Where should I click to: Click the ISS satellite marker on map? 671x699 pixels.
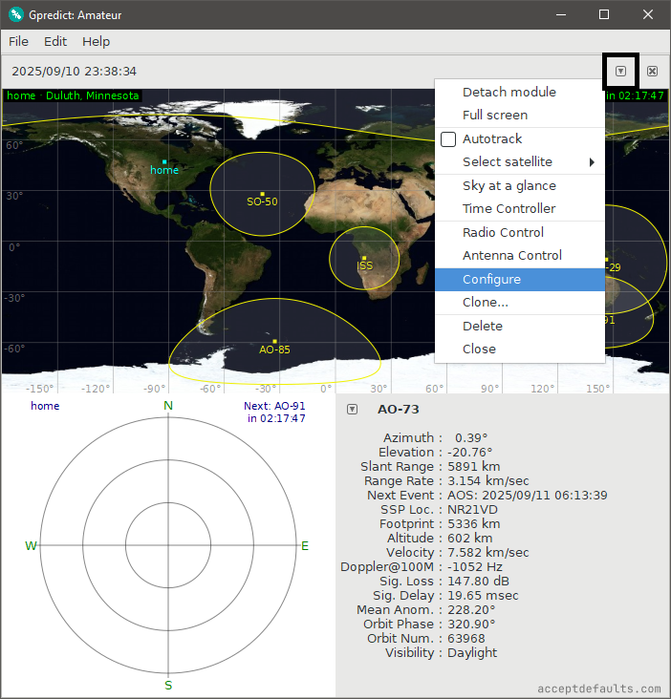tap(364, 258)
